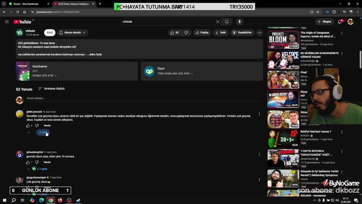The image size is (362, 204).
Task: Click the Katıl join button
Action: coord(49,33)
